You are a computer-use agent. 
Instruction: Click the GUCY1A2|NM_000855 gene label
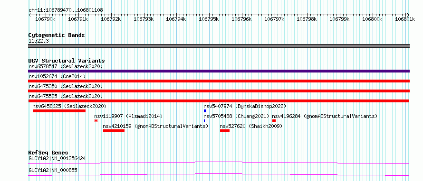tap(53, 171)
